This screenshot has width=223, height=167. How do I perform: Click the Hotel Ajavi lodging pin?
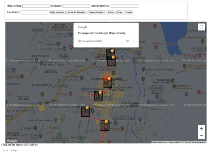click(x=70, y=94)
